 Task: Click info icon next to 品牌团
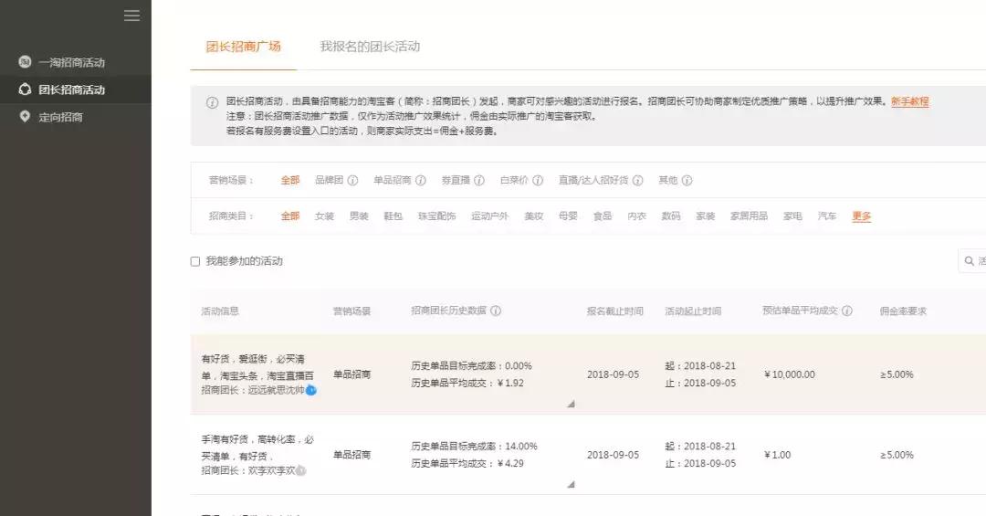click(352, 181)
